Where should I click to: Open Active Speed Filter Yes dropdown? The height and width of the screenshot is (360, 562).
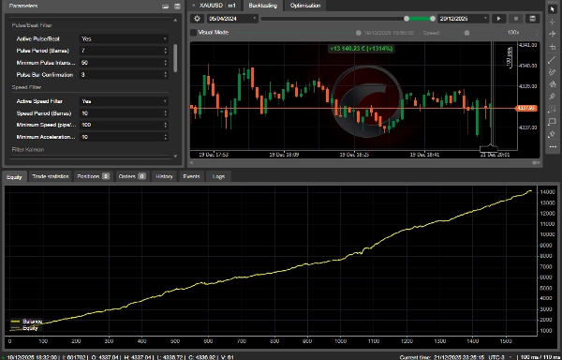pos(124,101)
